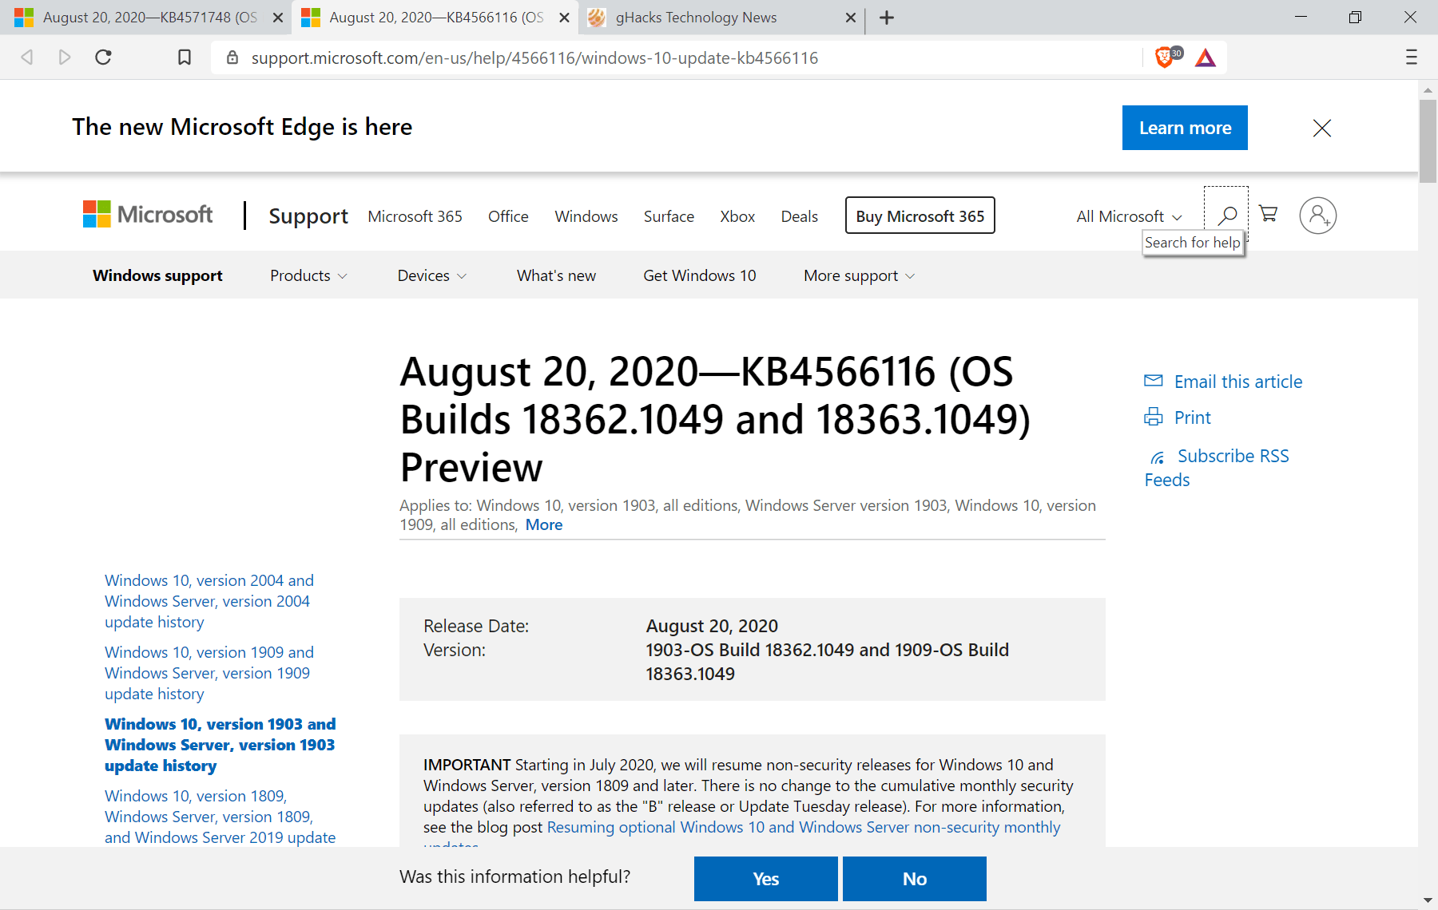Expand All Microsoft dropdown

[1129, 216]
